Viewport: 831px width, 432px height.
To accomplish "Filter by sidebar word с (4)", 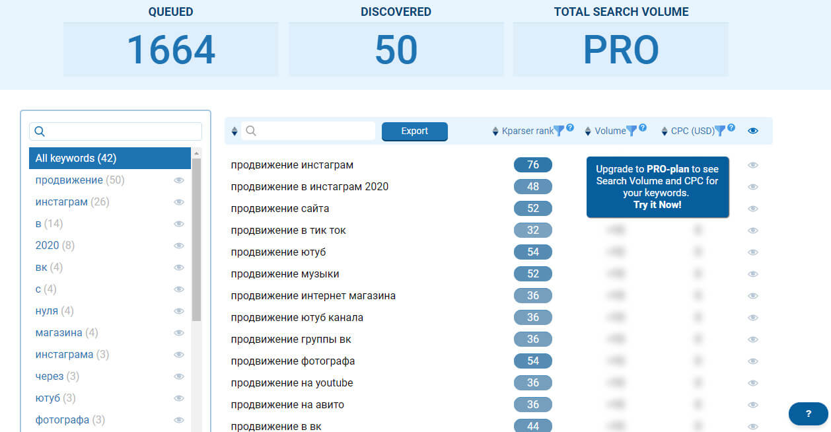I will point(46,289).
